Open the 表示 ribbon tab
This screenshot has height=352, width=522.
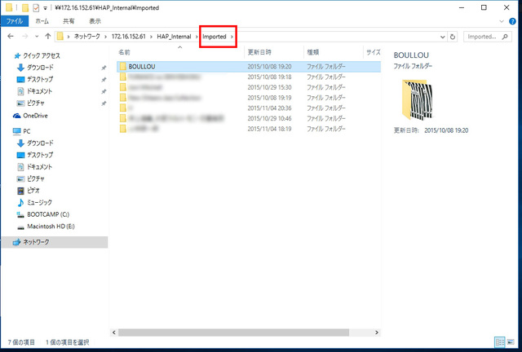[95, 21]
